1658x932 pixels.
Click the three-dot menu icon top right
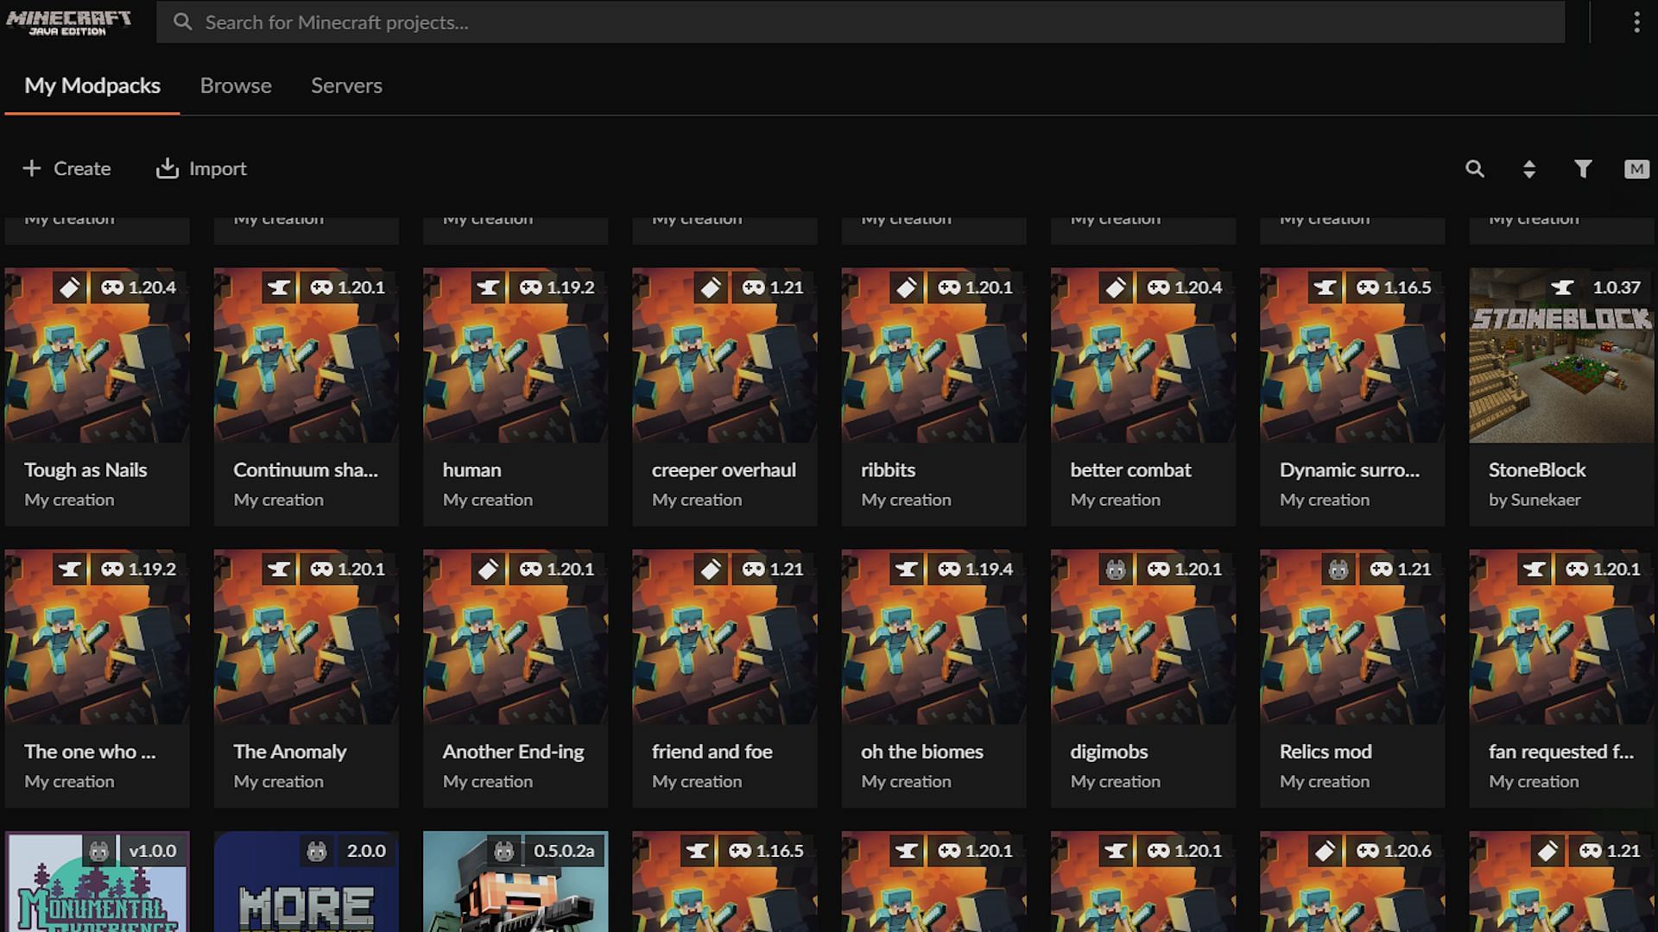pos(1636,22)
